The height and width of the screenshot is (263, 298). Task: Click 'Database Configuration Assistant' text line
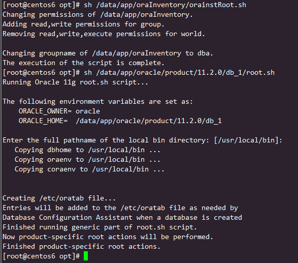click(x=122, y=218)
